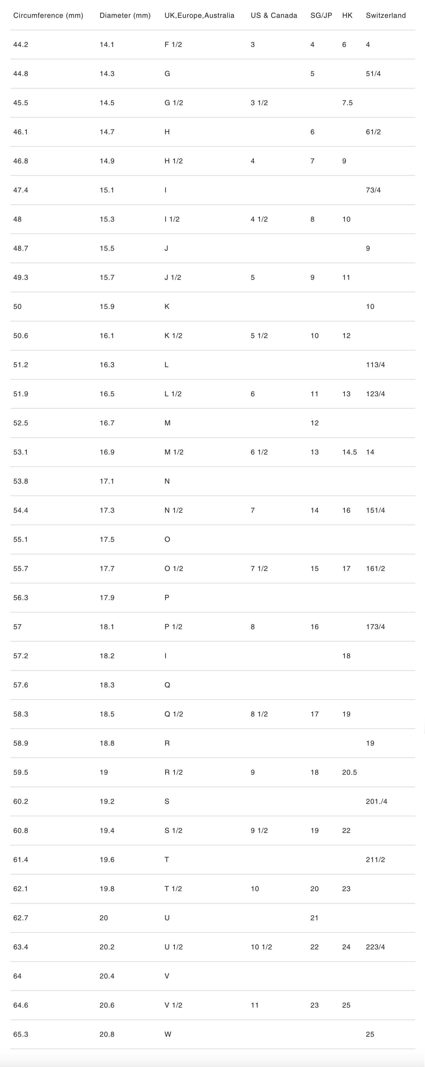Click the HK size 7.5 cell

347,103
